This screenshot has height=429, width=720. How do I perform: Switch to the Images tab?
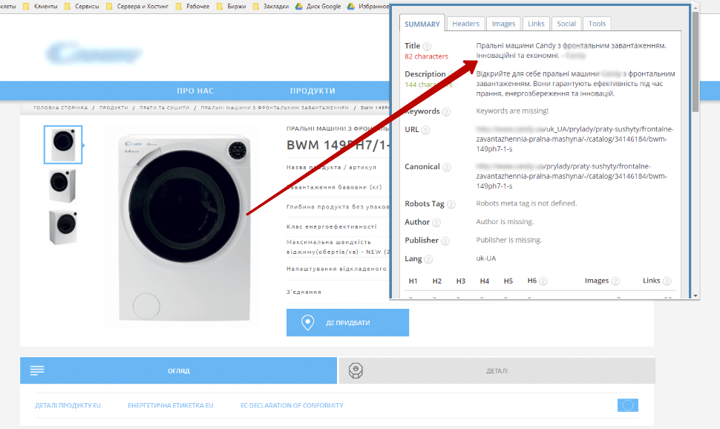[504, 24]
